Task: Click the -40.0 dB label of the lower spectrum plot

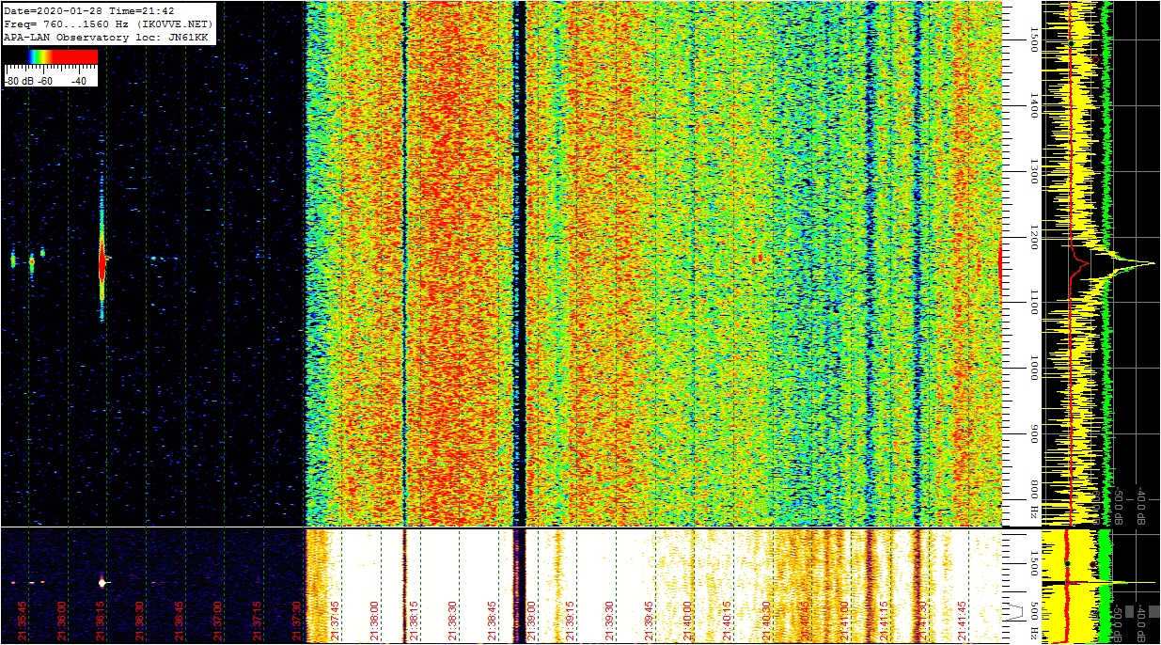Action: click(x=1141, y=624)
